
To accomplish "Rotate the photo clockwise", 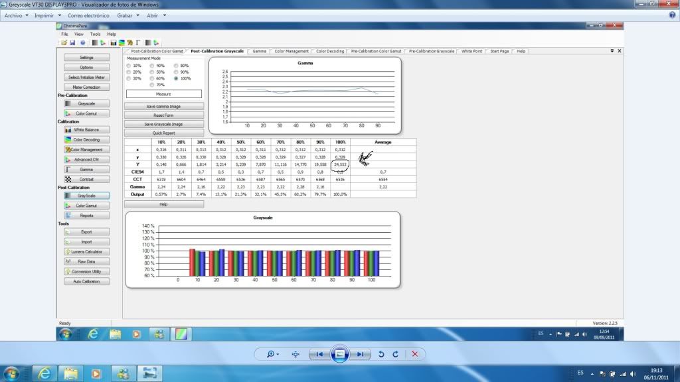I will 396,354.
